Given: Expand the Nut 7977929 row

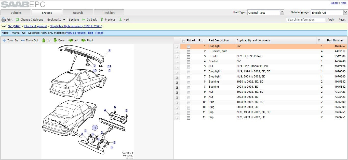Looking at the screenshot, I should pos(177,67).
